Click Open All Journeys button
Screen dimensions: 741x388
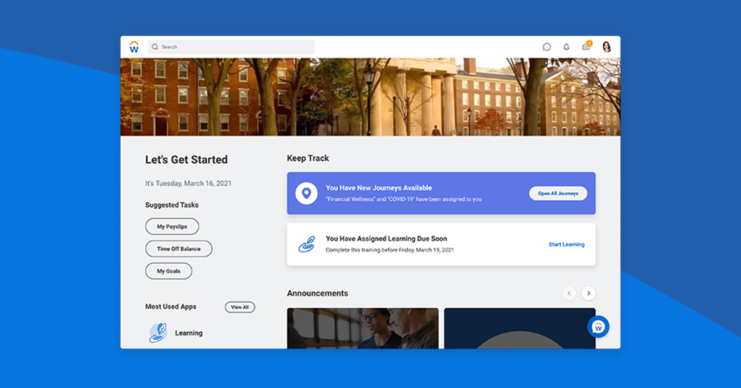(x=558, y=193)
